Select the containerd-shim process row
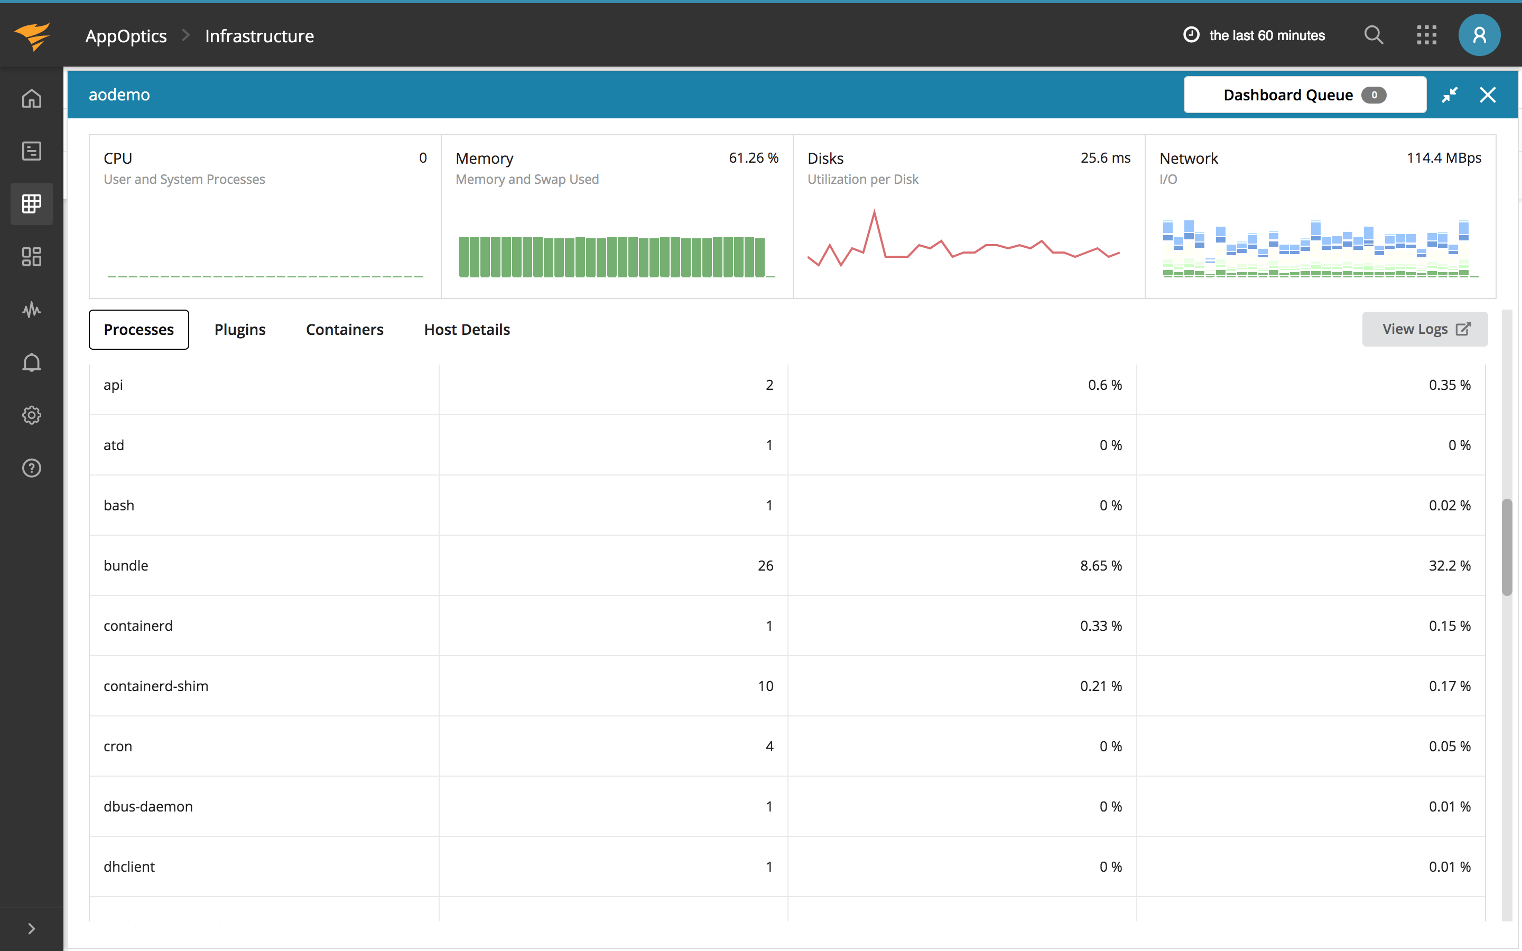This screenshot has height=951, width=1522. point(787,686)
